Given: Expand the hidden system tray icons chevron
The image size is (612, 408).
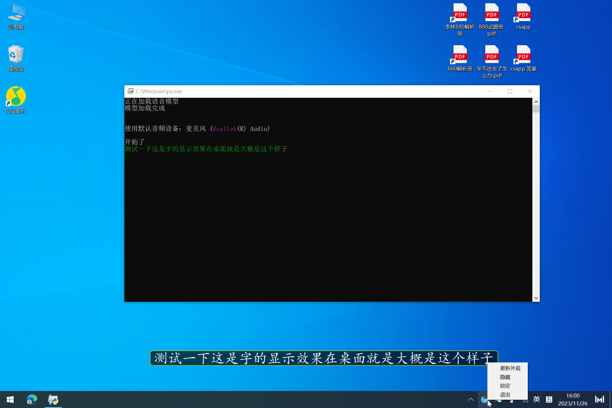Looking at the screenshot, I should click(x=471, y=399).
